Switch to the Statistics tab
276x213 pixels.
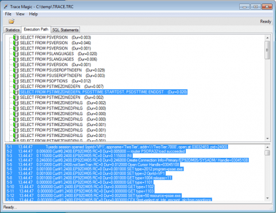pyautogui.click(x=13, y=30)
